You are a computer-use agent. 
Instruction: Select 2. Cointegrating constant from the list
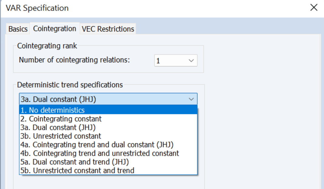pos(108,119)
